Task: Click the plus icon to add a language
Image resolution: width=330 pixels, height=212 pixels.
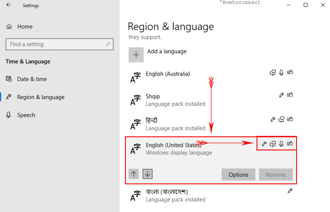Action: [136, 55]
